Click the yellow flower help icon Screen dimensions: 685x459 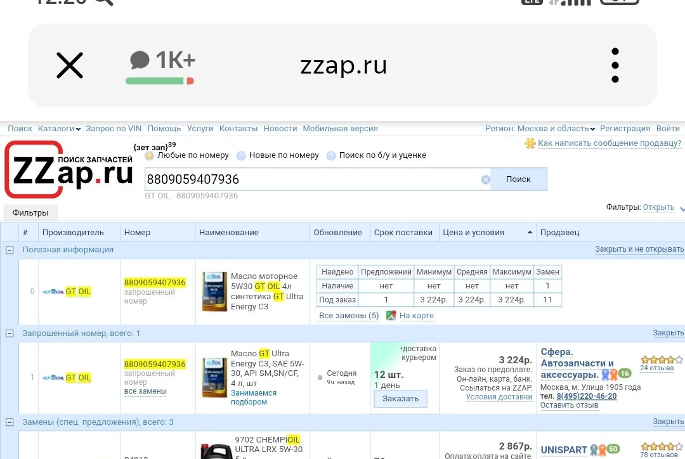coord(530,143)
